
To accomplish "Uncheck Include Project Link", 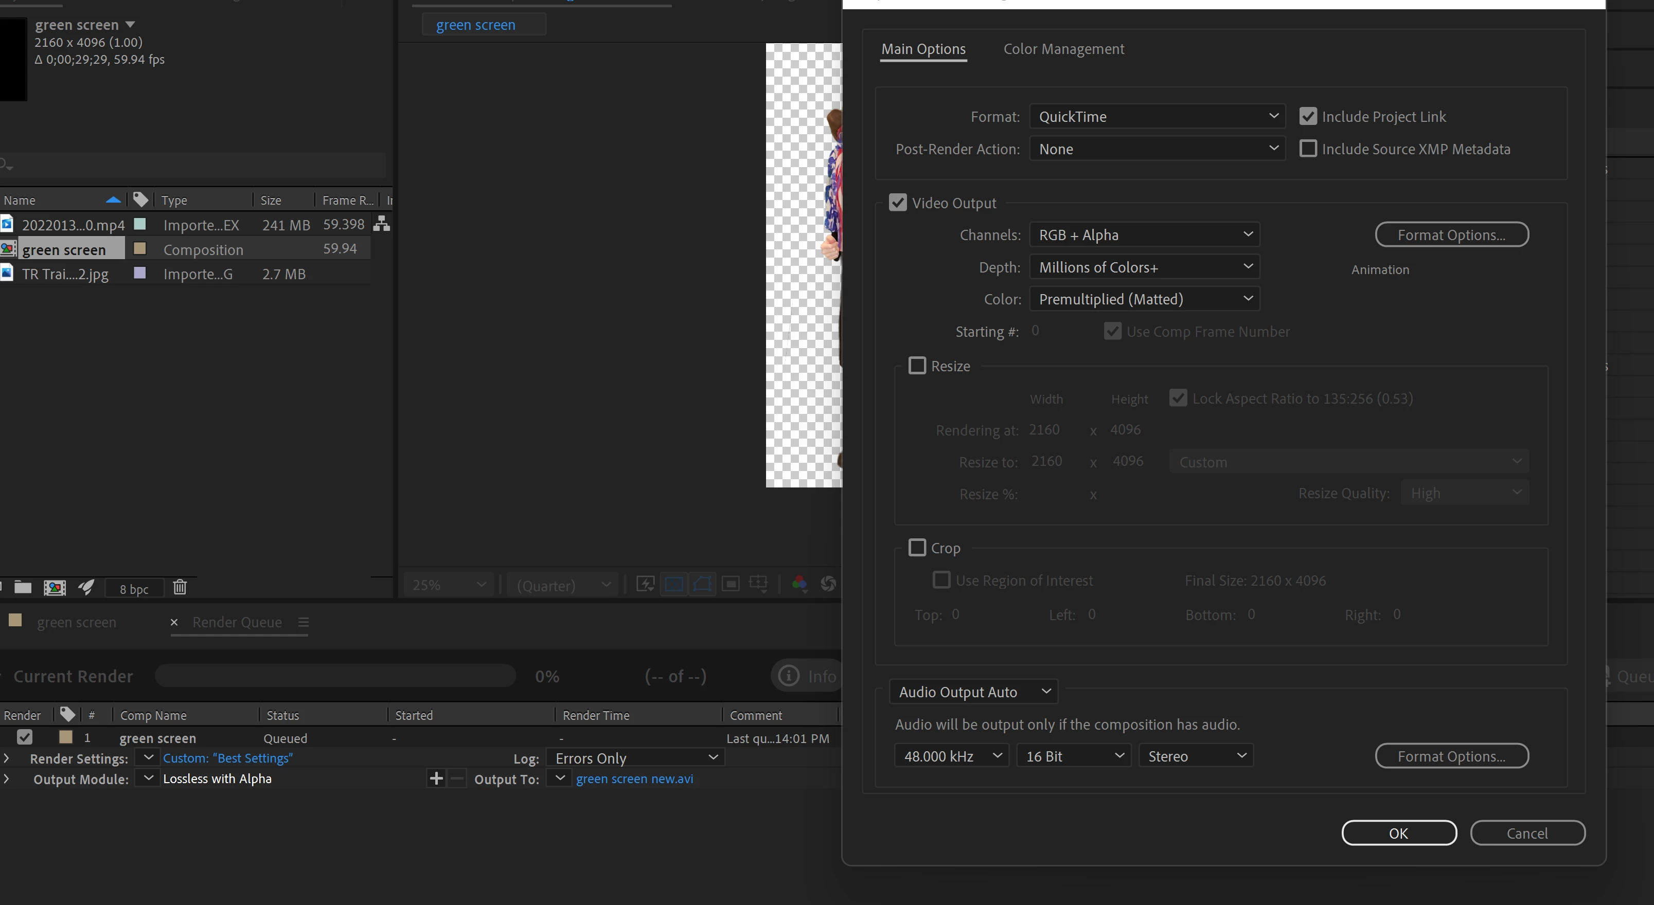I will click(1308, 116).
